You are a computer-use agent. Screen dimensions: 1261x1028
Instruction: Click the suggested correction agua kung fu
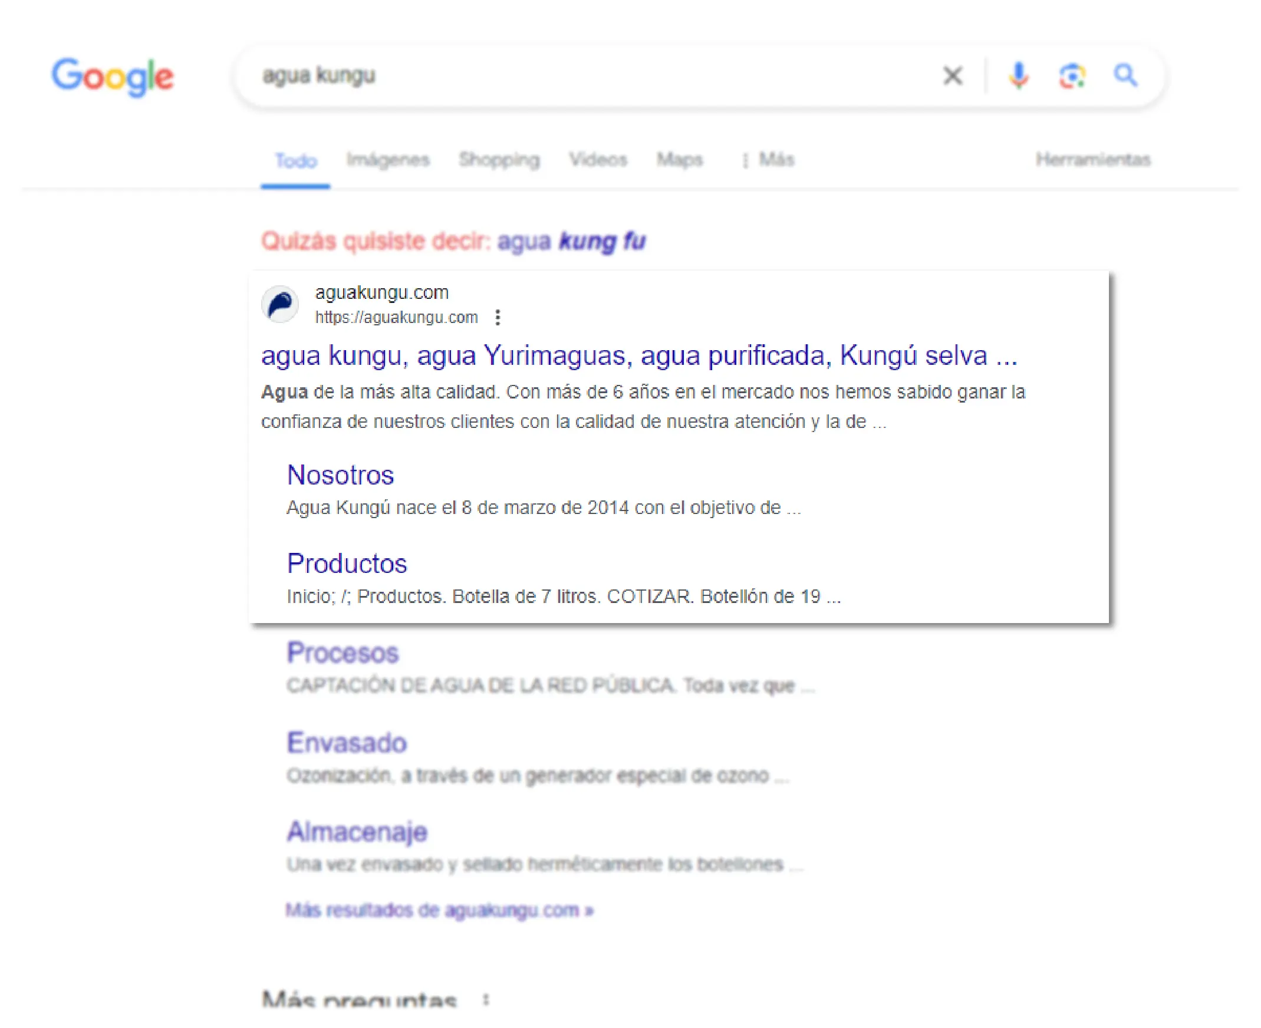(571, 242)
